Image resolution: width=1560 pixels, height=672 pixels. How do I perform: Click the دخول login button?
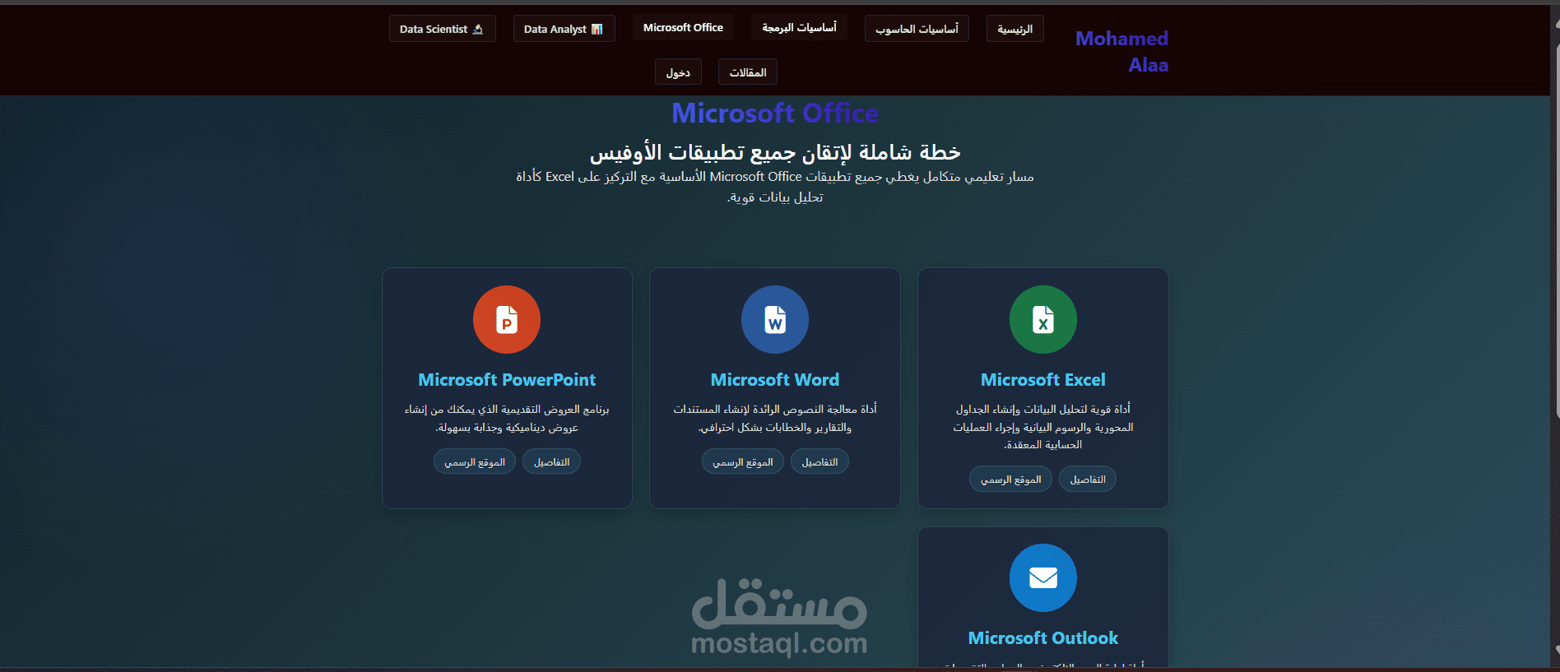pos(678,72)
